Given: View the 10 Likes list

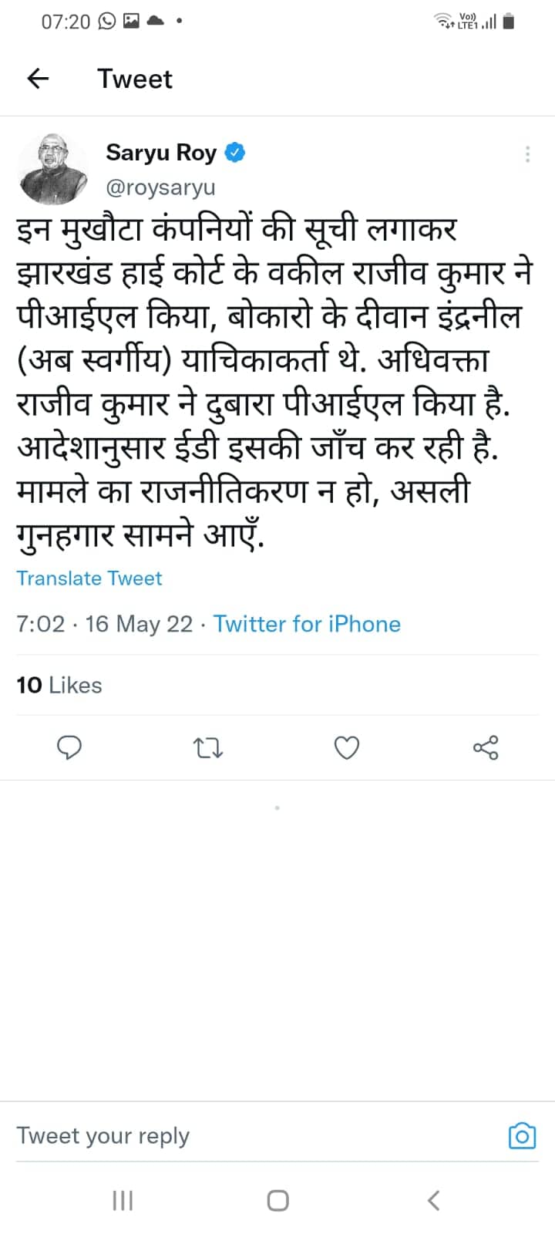Looking at the screenshot, I should [59, 685].
